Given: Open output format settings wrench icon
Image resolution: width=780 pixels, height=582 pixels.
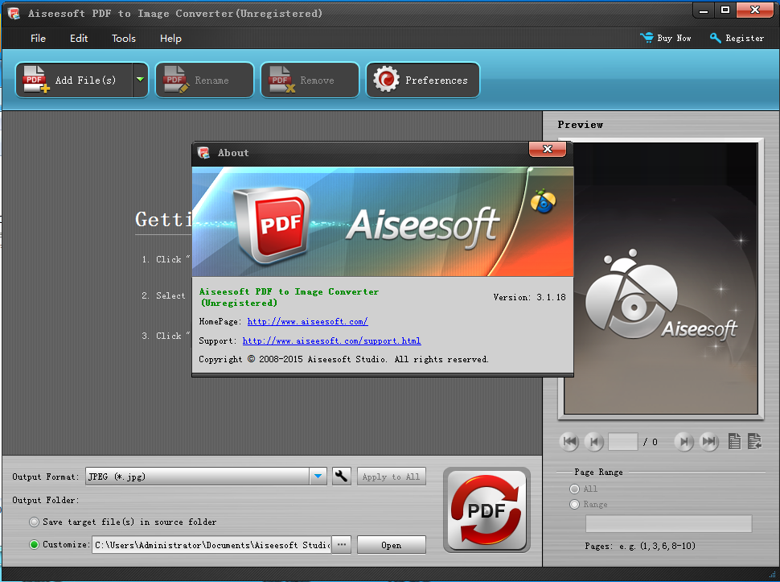Looking at the screenshot, I should (342, 477).
